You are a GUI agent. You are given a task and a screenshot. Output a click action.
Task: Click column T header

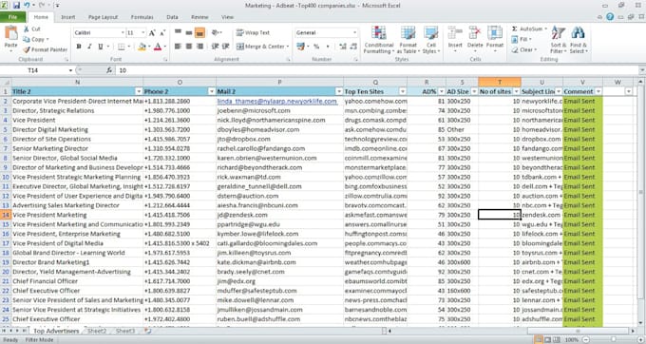[500, 82]
